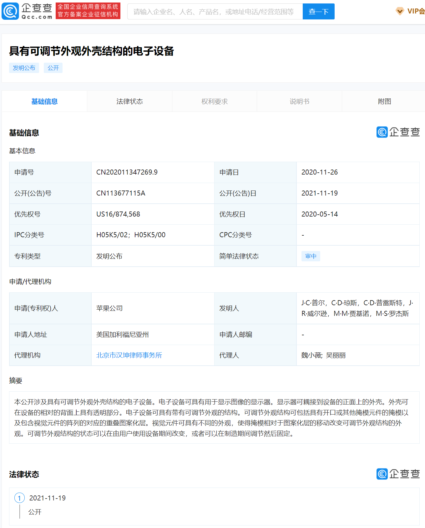Click the 全国企业信用查询系统 red banner
Image resolution: width=425 pixels, height=528 pixels.
[88, 11]
